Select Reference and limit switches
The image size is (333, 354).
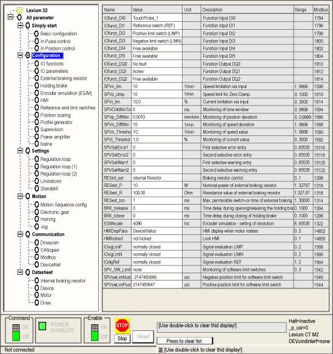pos(68,107)
